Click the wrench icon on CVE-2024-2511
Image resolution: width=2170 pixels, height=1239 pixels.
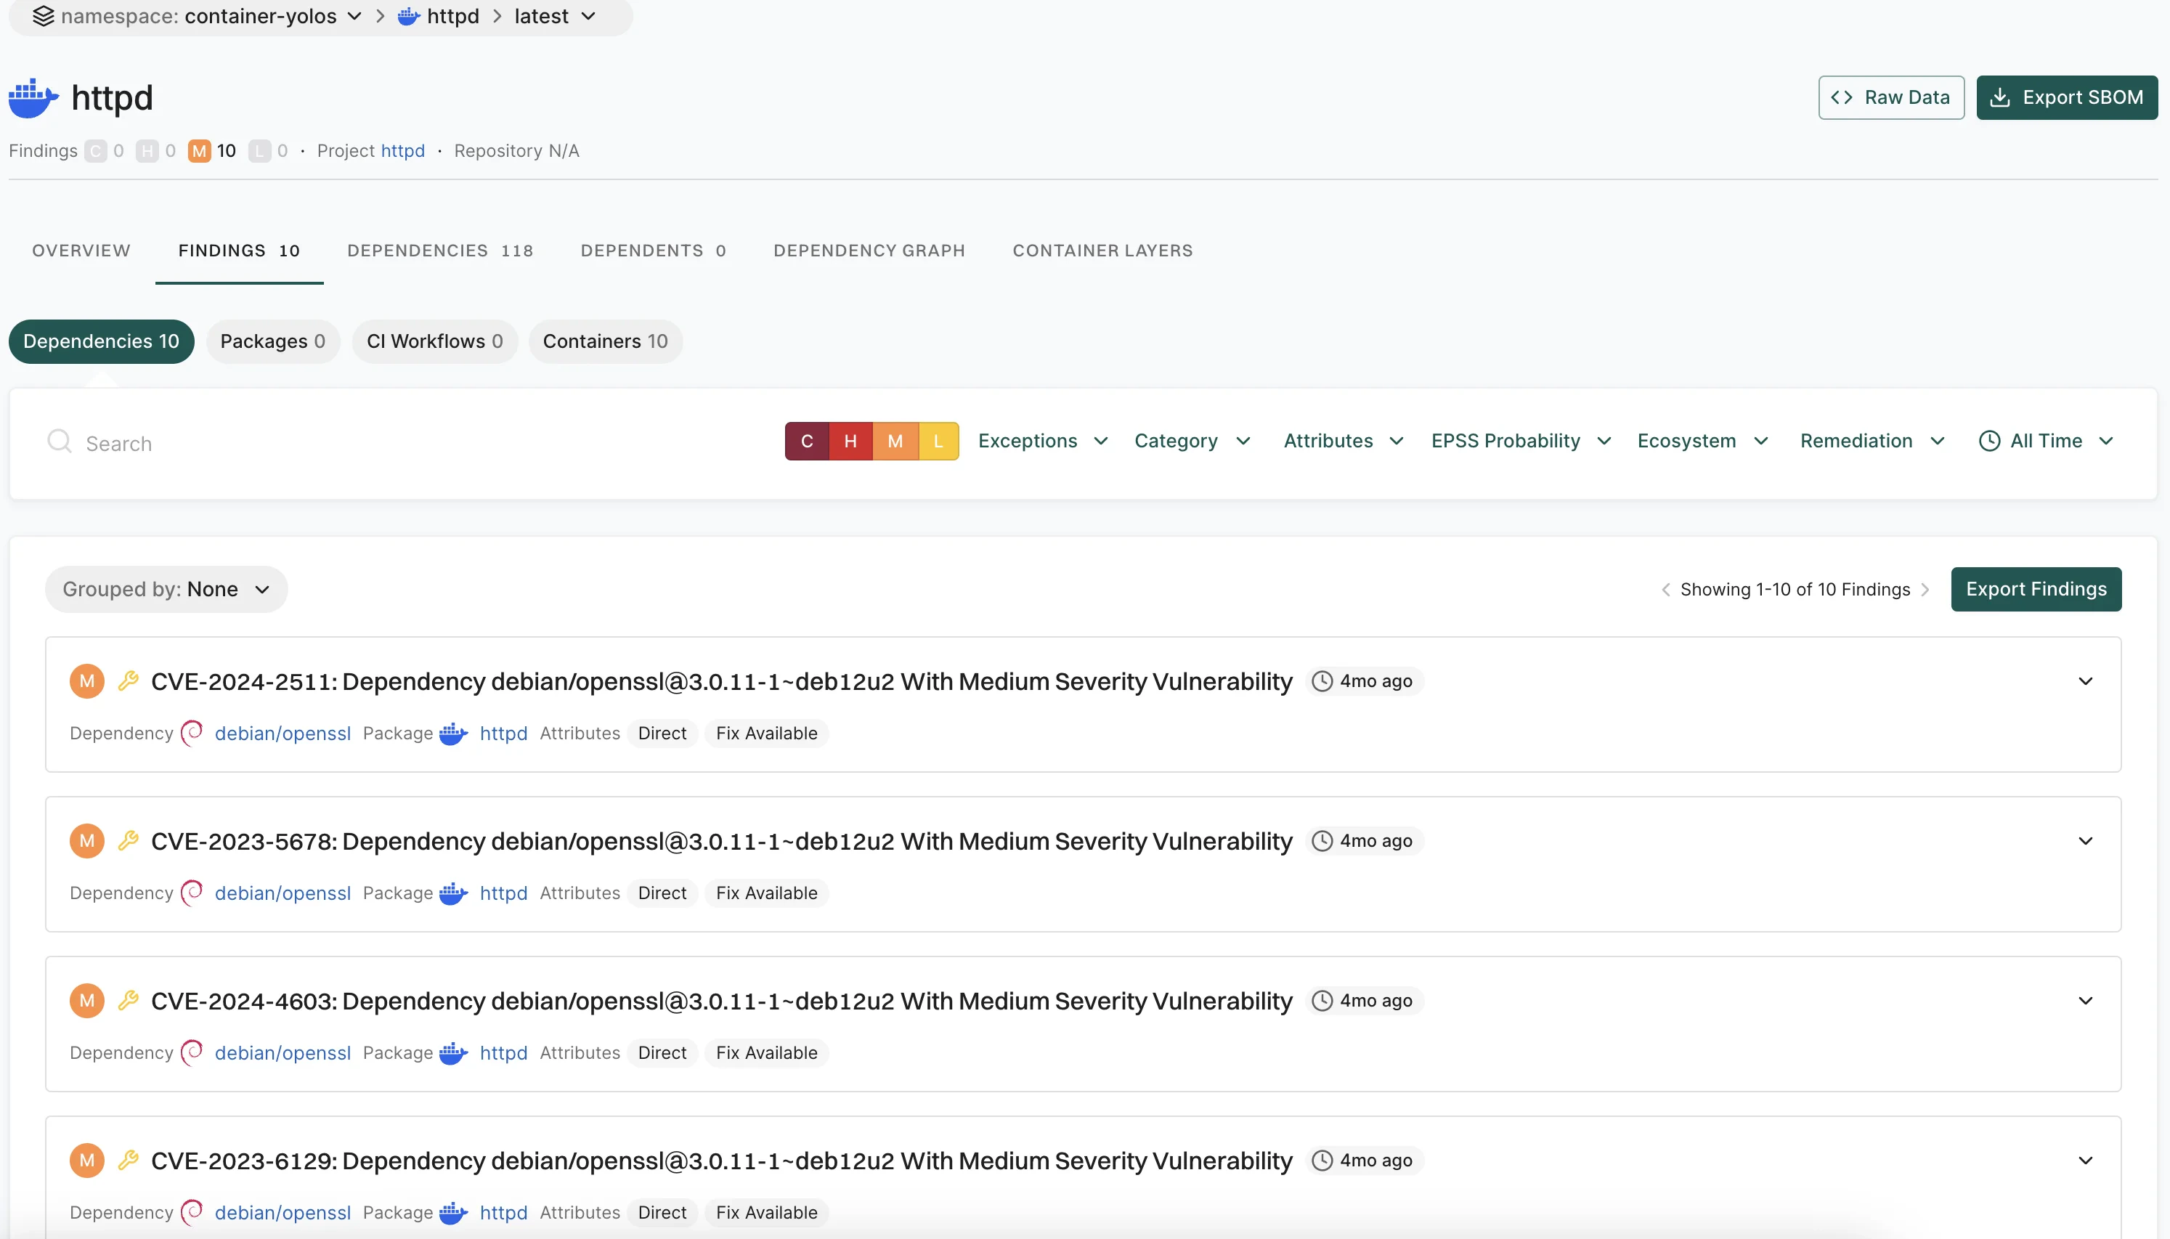(129, 680)
